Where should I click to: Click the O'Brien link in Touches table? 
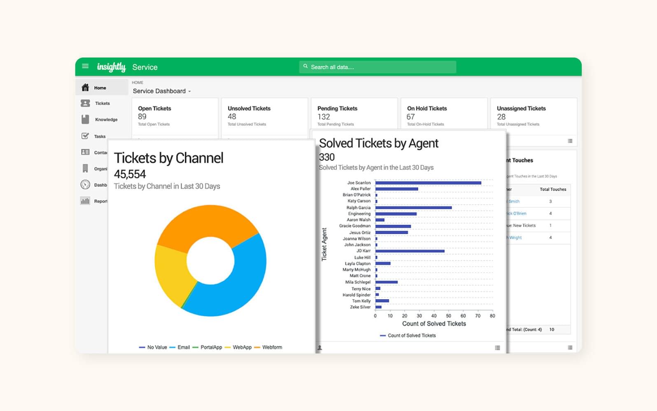click(516, 213)
